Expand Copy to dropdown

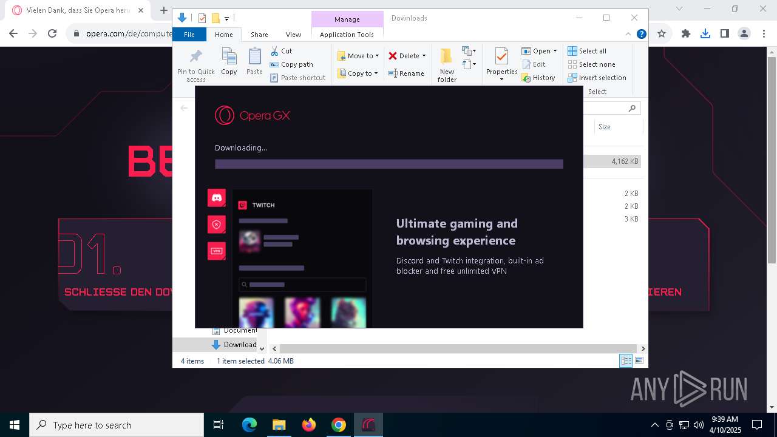pyautogui.click(x=376, y=73)
